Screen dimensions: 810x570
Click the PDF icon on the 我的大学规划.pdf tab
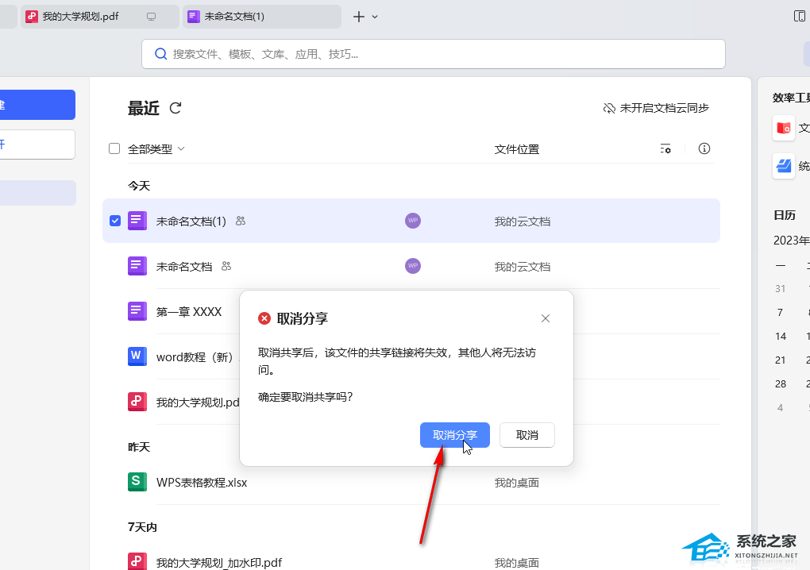[x=32, y=17]
